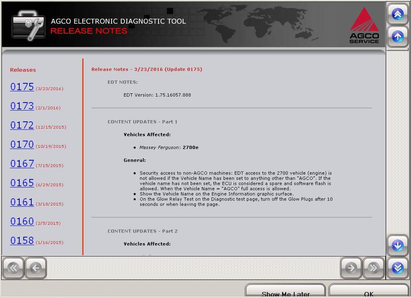Click the EDT NOTES heading
Viewport: 411px width, 298px height.
coord(123,82)
